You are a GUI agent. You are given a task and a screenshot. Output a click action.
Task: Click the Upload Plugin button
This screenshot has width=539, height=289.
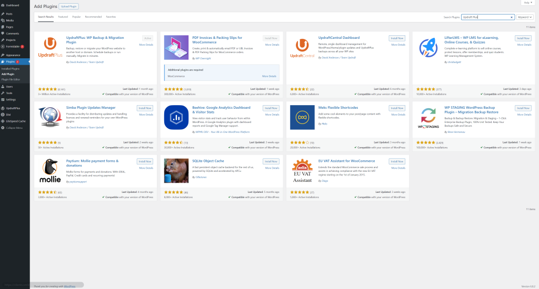pos(68,6)
